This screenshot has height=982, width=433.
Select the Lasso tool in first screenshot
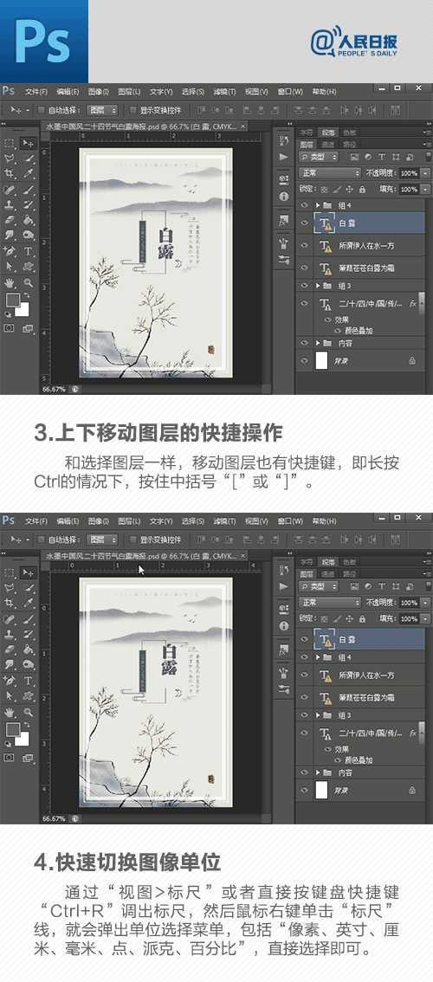(10, 158)
